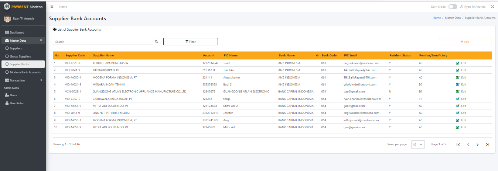Open Group Suppliers in sidebar
The image size is (498, 171).
click(x=20, y=56)
